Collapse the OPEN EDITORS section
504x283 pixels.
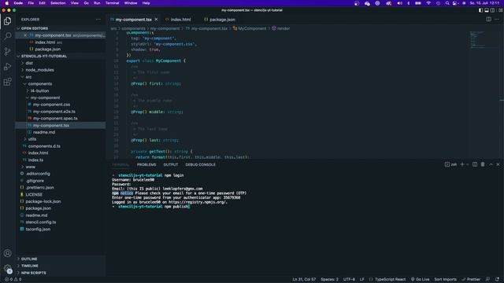18,28
